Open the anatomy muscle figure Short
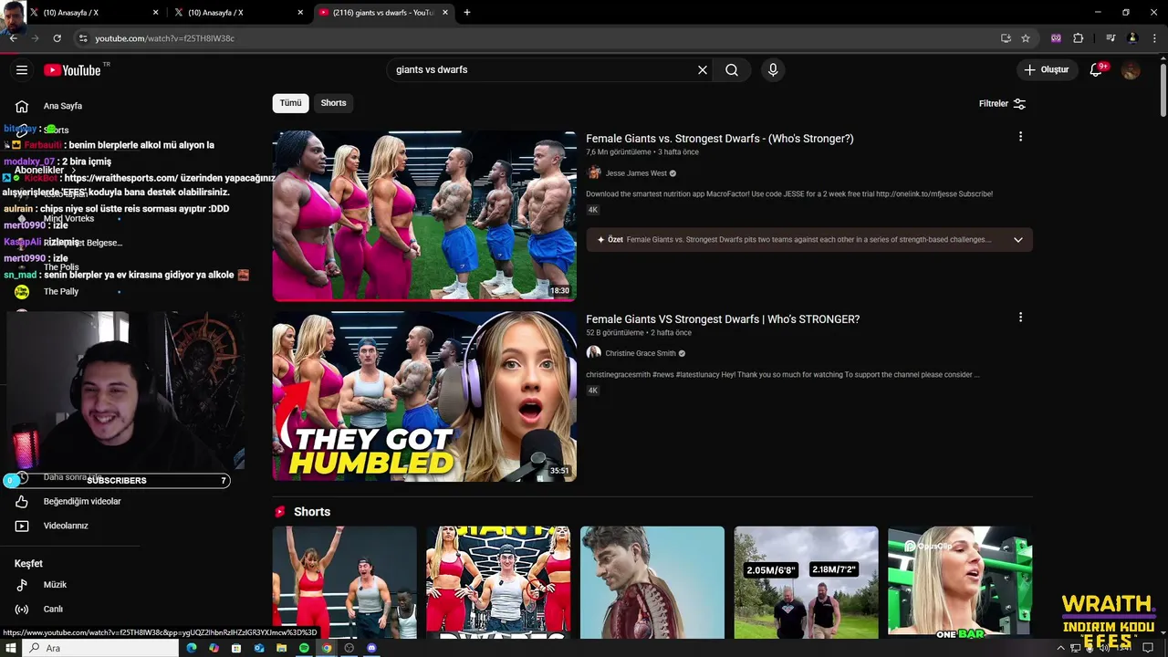Viewport: 1168px width, 657px height. click(652, 581)
